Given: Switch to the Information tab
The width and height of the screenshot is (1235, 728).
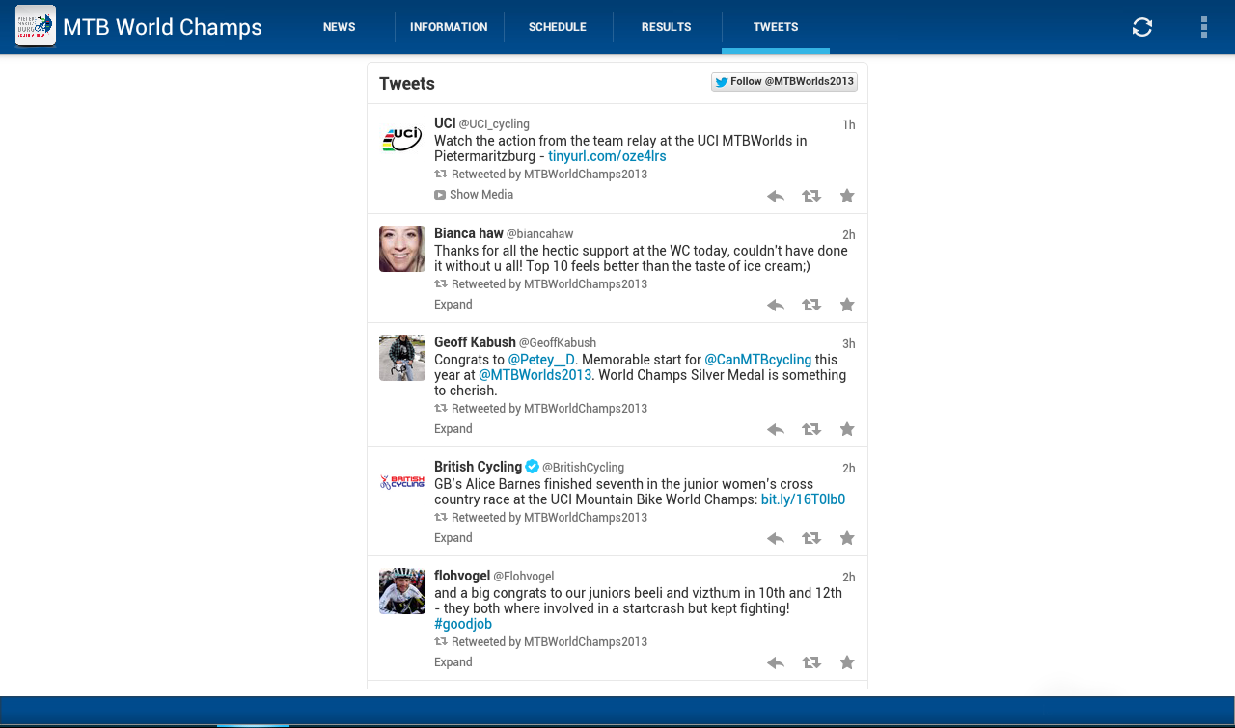Looking at the screenshot, I should [x=449, y=27].
